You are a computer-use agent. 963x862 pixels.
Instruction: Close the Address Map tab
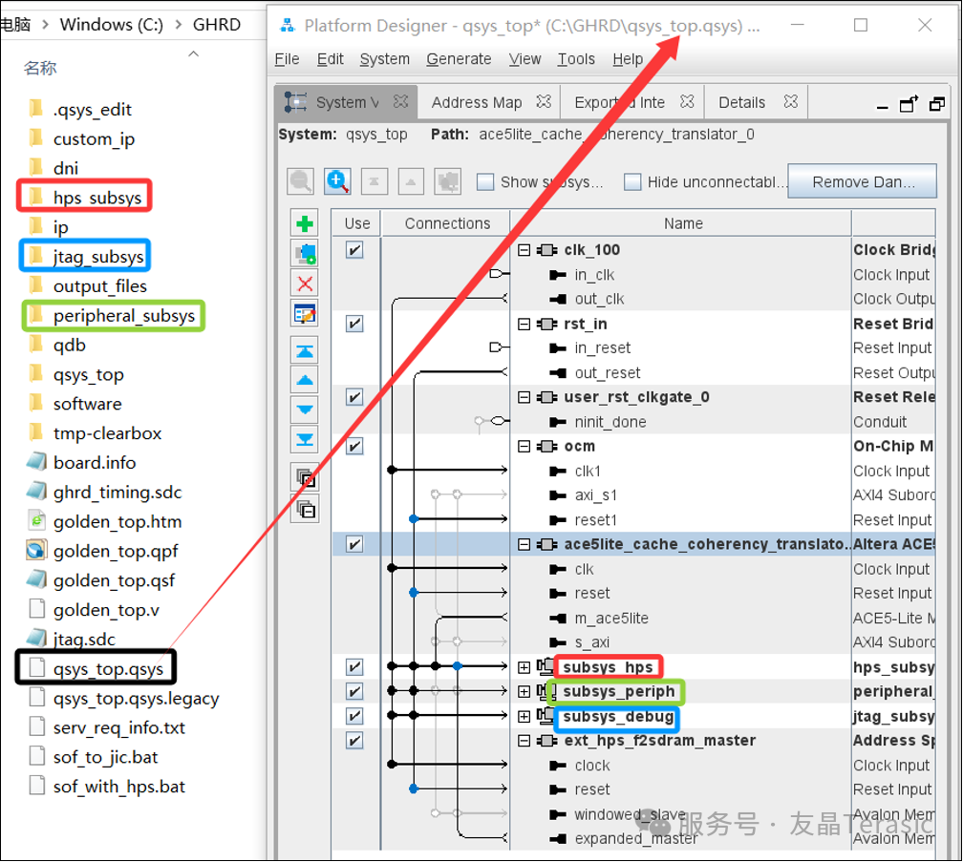544,101
